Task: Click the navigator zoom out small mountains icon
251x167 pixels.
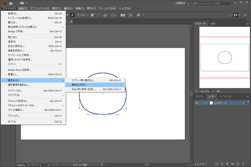Action: (196, 91)
